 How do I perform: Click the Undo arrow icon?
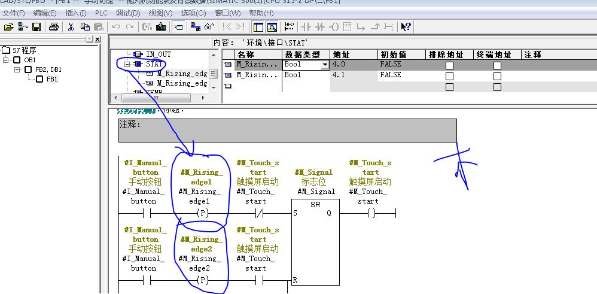(x=116, y=27)
